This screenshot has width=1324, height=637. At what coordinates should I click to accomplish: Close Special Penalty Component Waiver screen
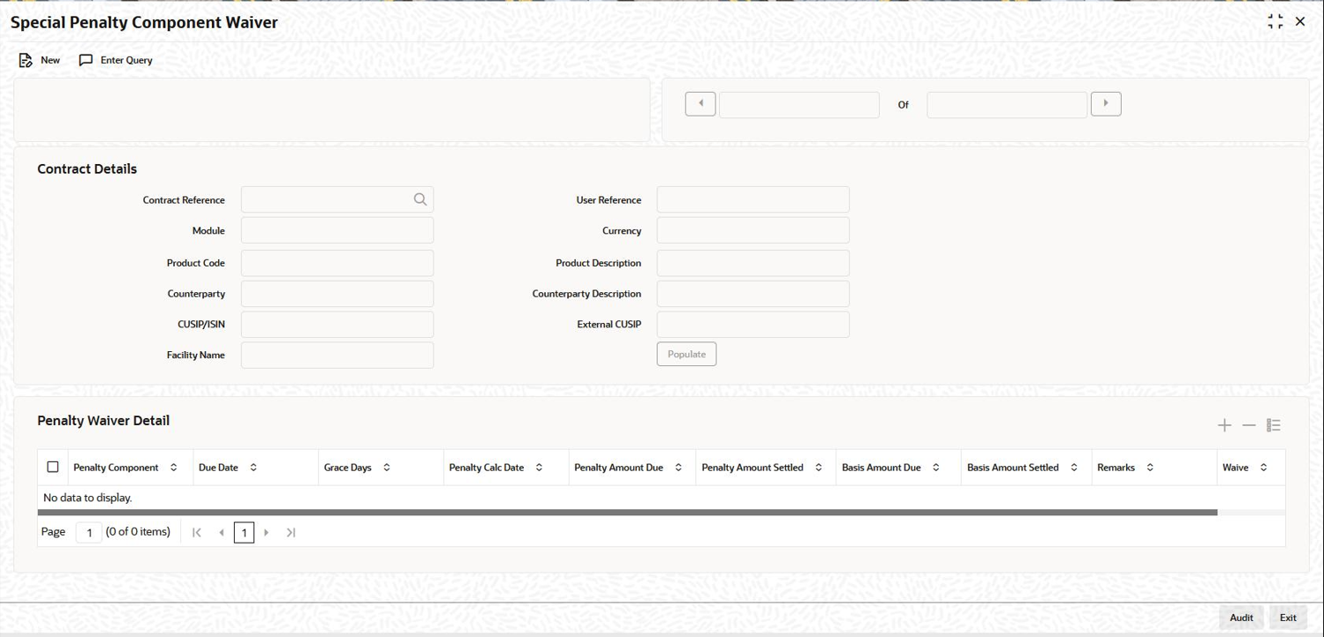[x=1300, y=22]
